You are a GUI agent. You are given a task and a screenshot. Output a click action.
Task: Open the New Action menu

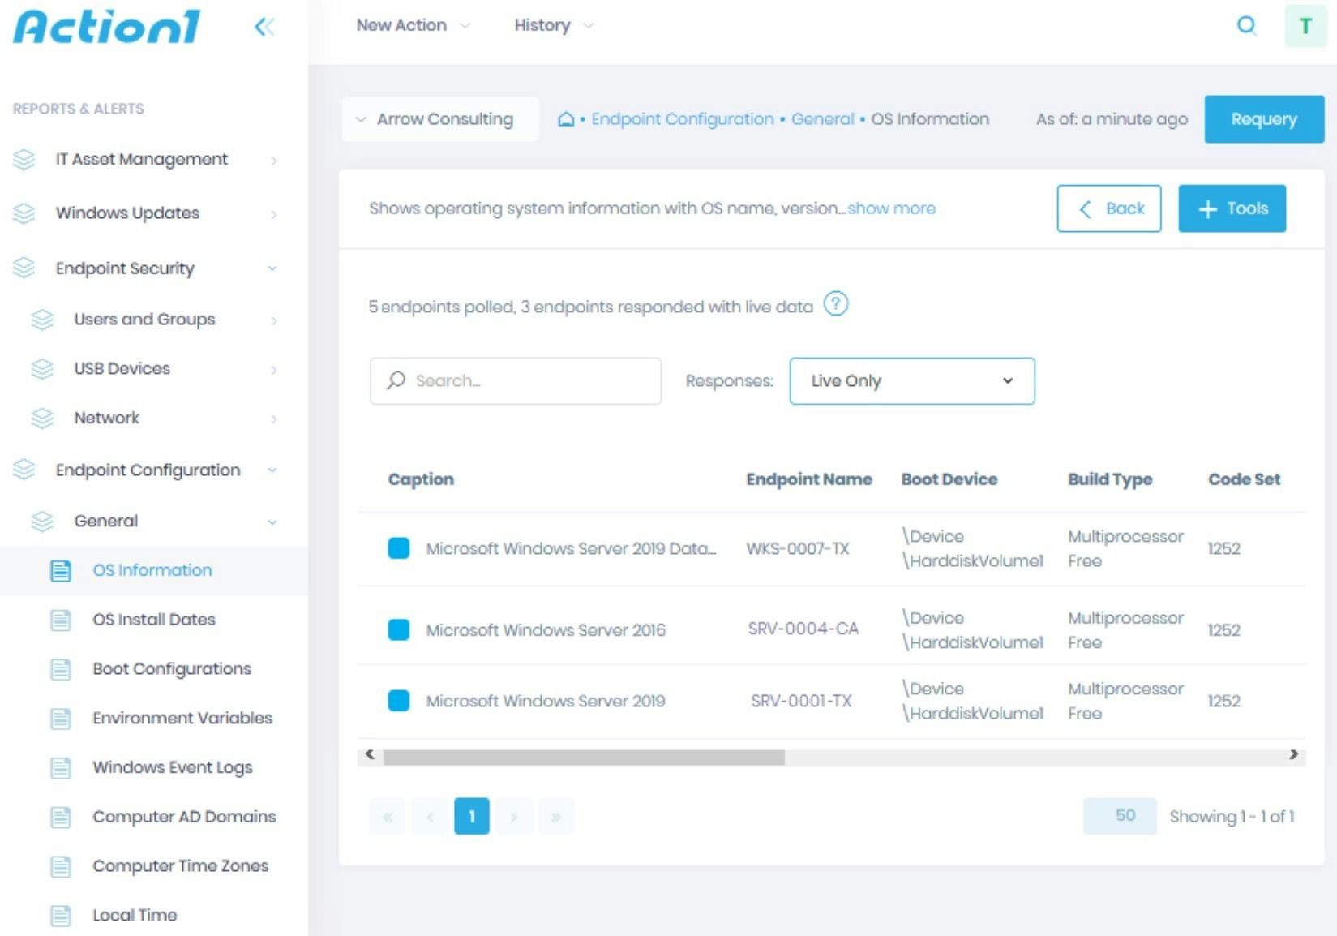(x=413, y=25)
